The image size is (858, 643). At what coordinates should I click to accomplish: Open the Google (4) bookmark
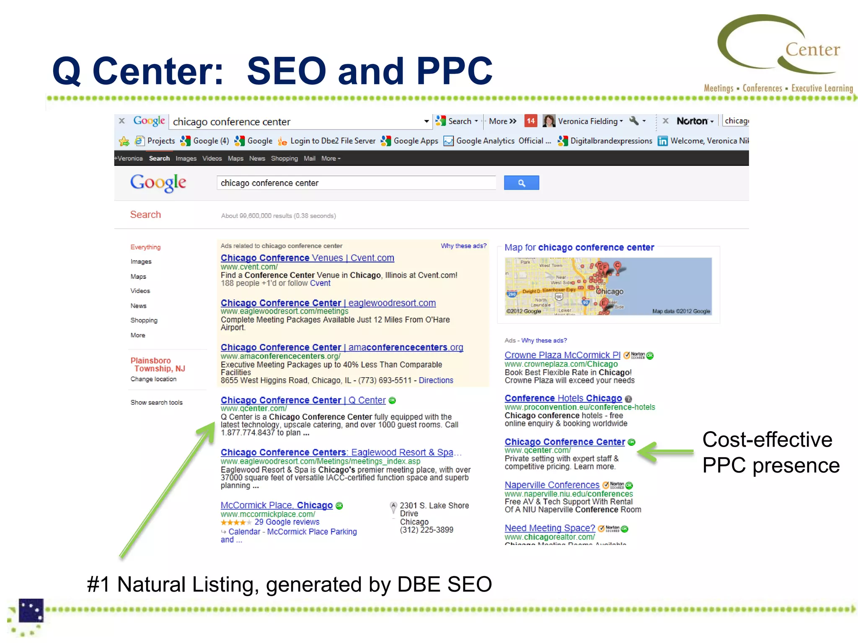pyautogui.click(x=205, y=141)
